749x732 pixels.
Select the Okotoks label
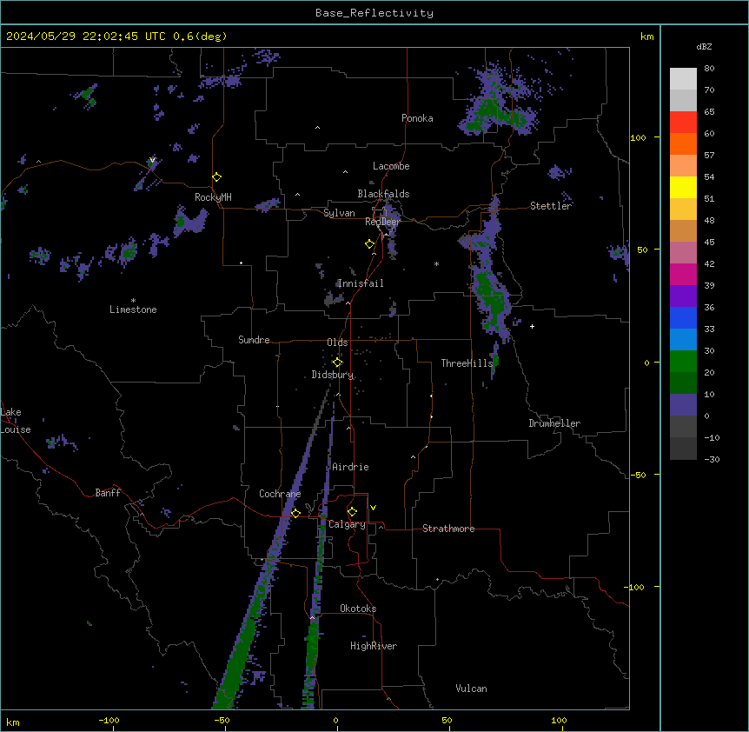(358, 609)
